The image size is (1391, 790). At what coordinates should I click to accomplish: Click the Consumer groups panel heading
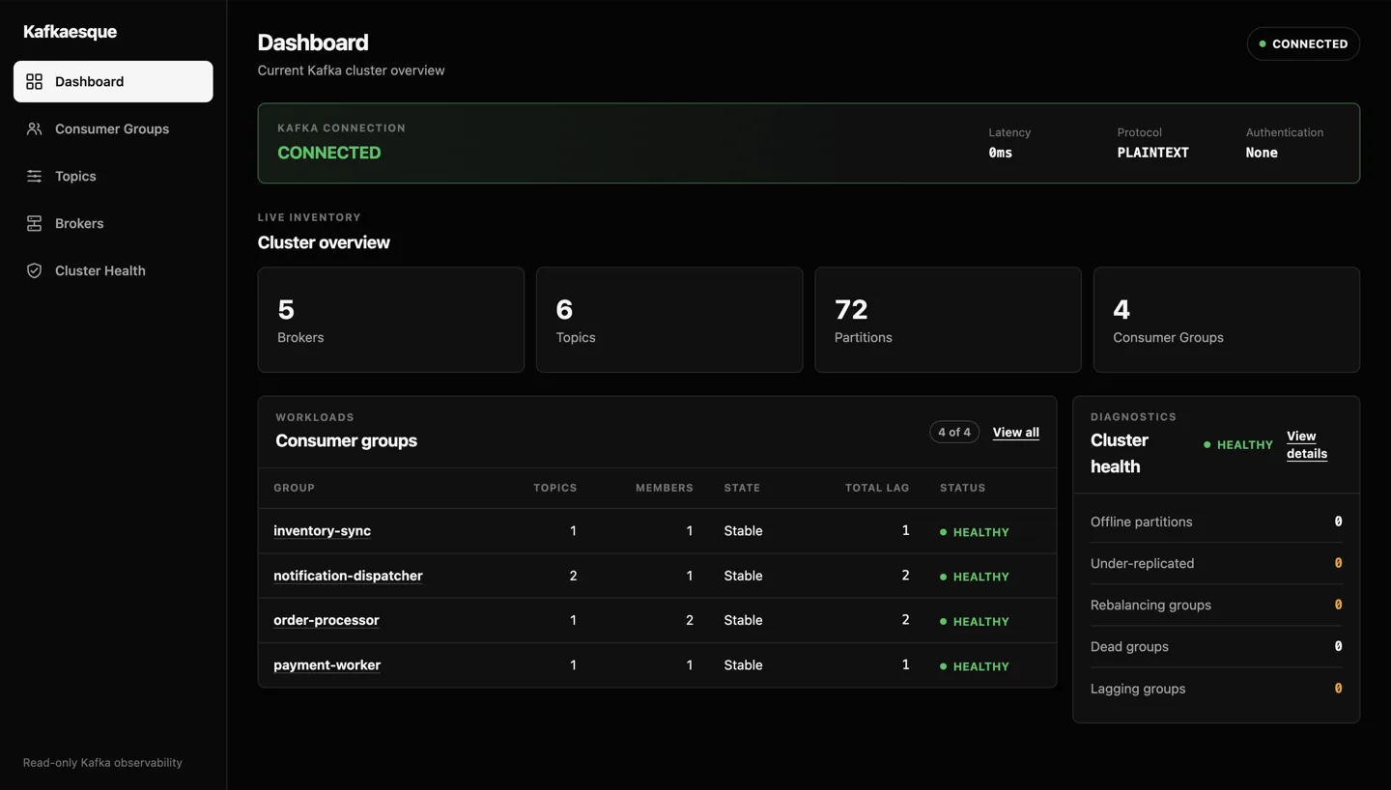tap(346, 440)
